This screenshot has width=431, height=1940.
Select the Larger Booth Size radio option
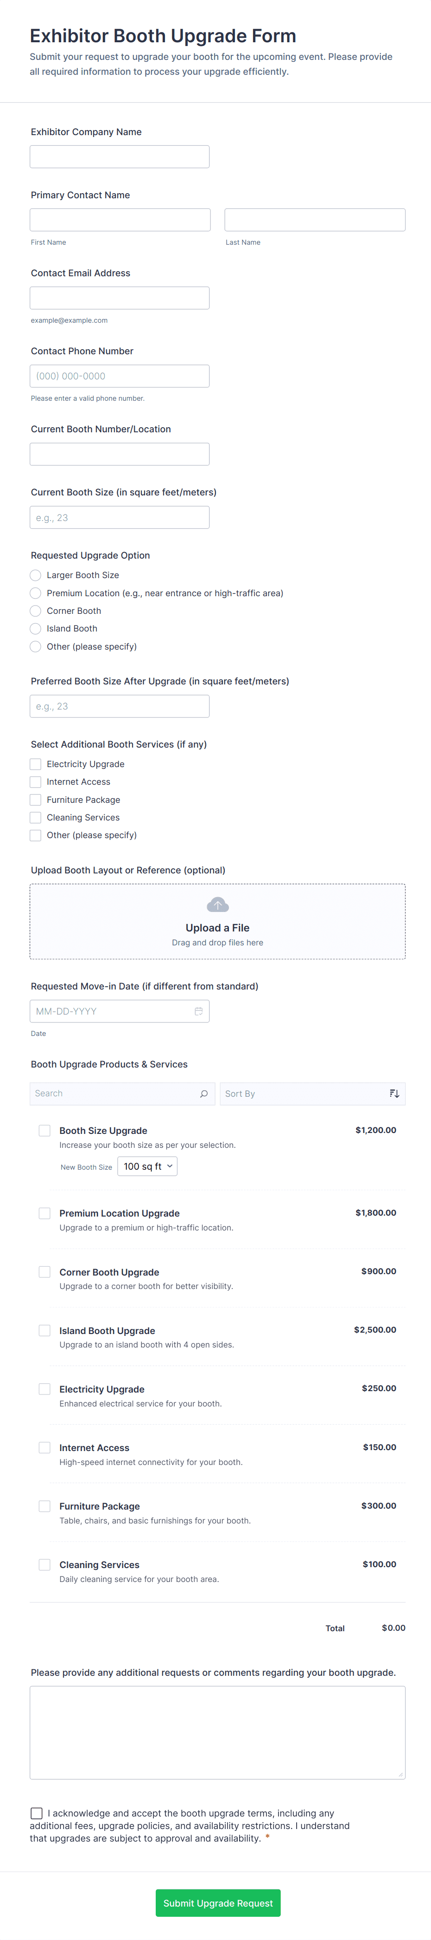point(35,575)
